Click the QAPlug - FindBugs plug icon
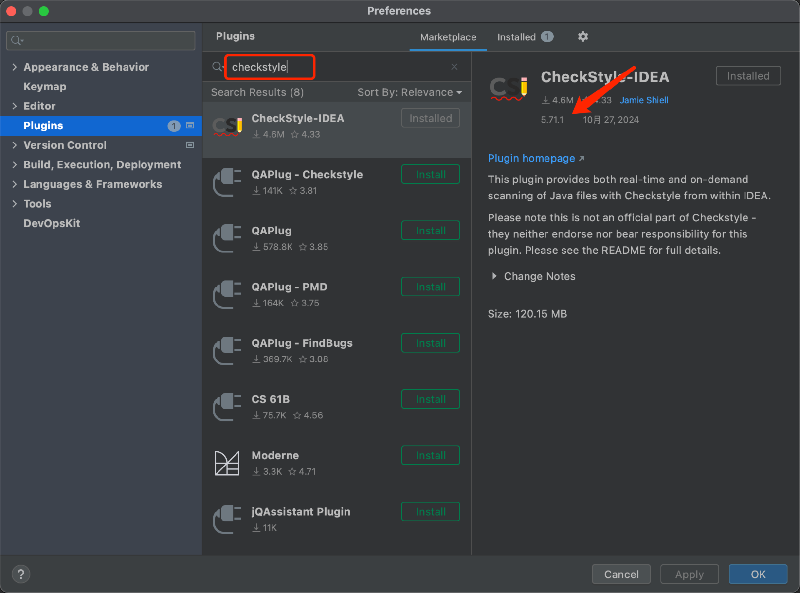The width and height of the screenshot is (800, 593). click(x=227, y=351)
